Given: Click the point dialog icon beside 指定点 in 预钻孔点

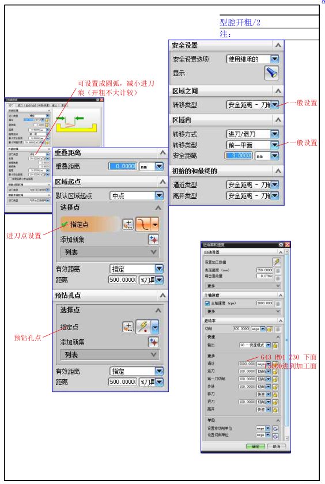Looking at the screenshot, I should click(128, 327).
